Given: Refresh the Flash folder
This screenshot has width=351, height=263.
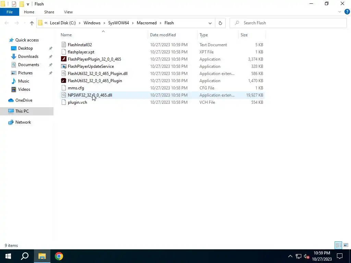Looking at the screenshot, I should click(220, 23).
